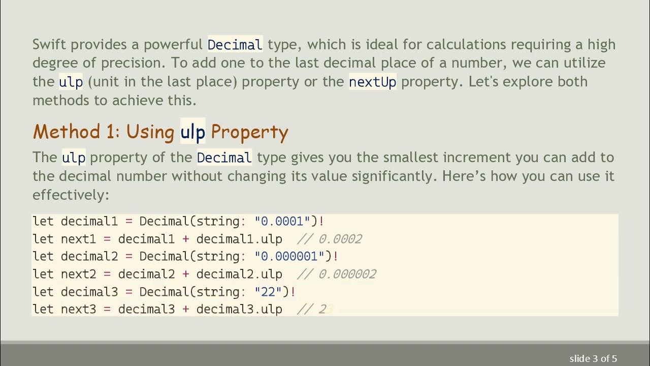Click the highlighted ulp in the orange heading

coord(193,132)
